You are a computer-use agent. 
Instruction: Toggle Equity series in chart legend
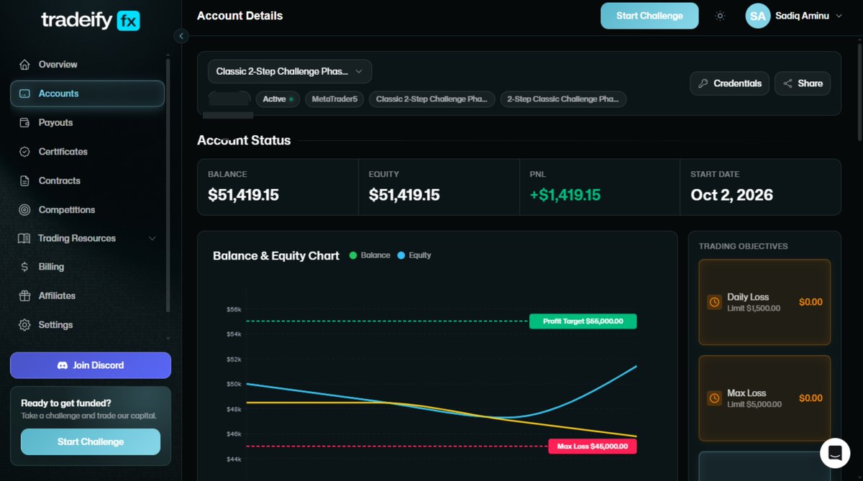pyautogui.click(x=414, y=255)
